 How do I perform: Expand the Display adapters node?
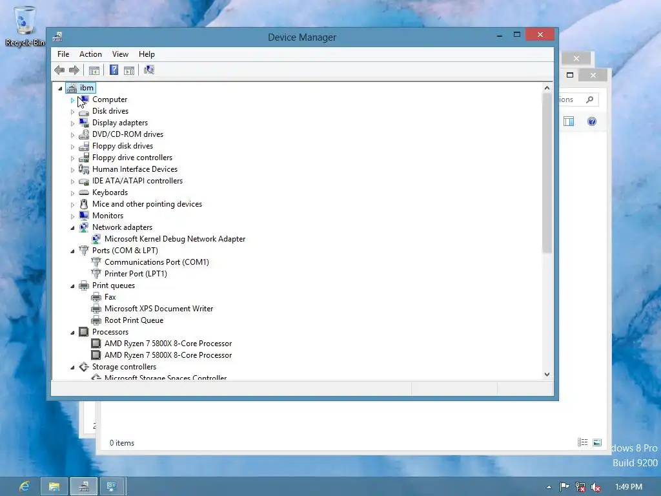coord(72,123)
